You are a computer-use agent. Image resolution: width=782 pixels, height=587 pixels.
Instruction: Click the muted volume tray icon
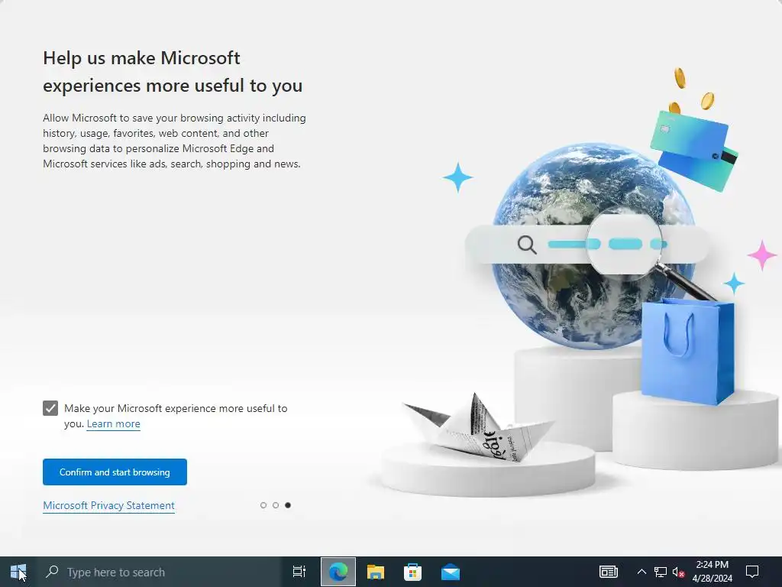coord(678,572)
